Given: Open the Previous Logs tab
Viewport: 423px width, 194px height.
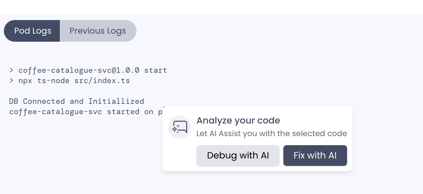Looking at the screenshot, I should [98, 31].
